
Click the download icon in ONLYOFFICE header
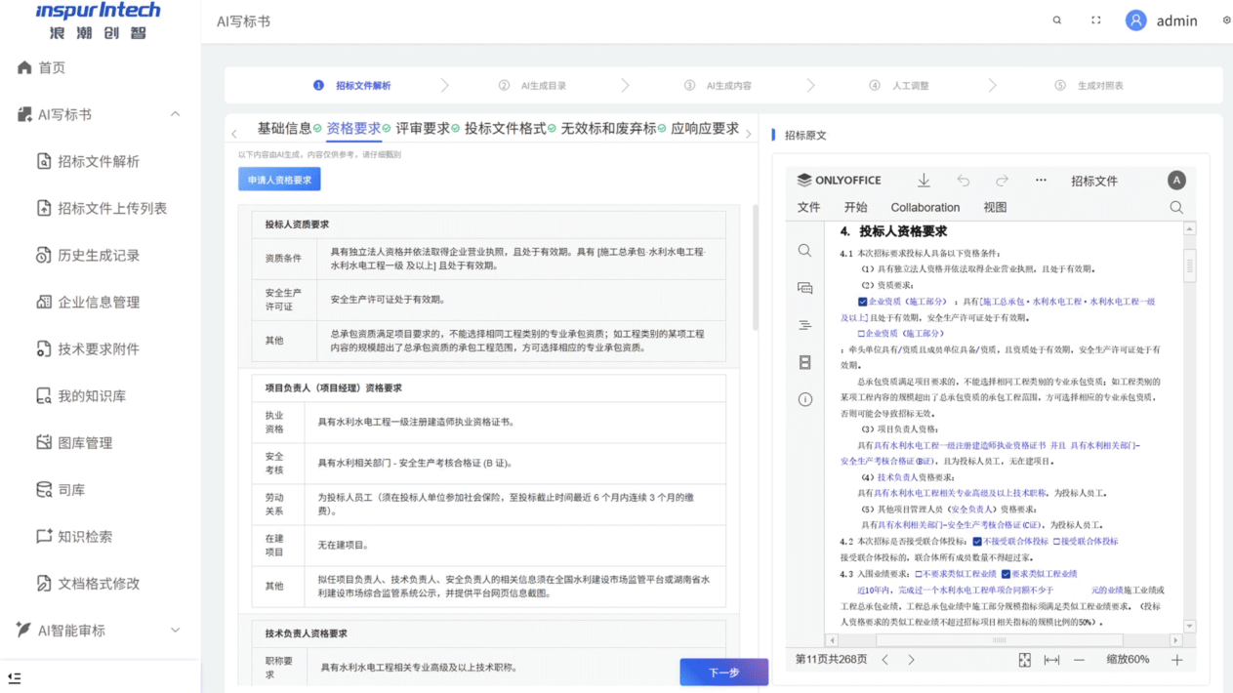click(x=924, y=181)
